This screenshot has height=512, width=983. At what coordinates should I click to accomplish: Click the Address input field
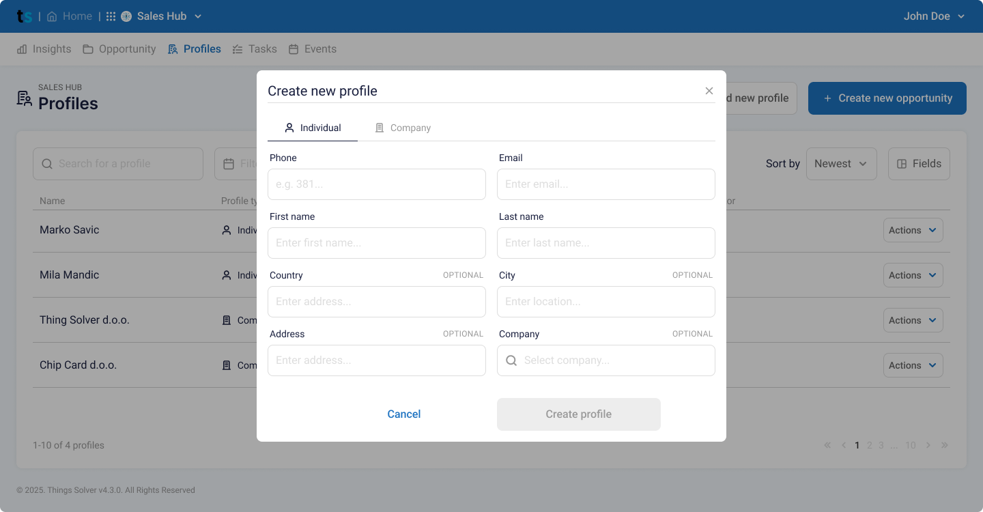(377, 360)
